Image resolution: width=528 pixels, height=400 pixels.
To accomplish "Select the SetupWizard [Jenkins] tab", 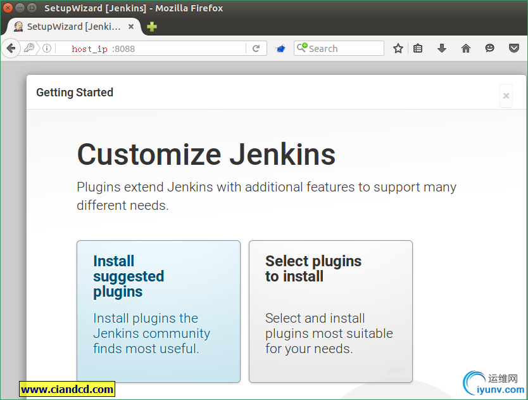I will coord(73,26).
